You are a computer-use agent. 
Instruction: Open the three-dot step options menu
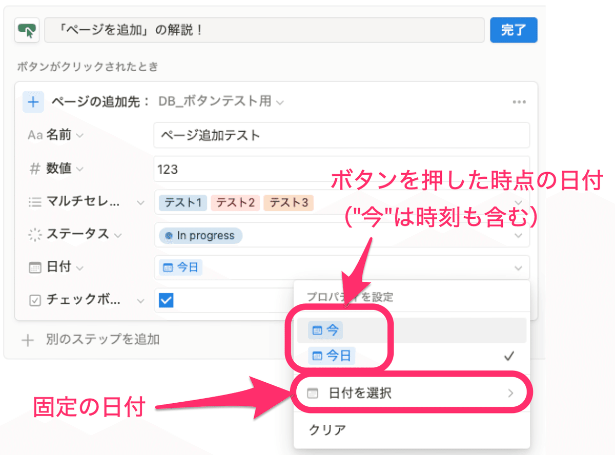pos(519,102)
